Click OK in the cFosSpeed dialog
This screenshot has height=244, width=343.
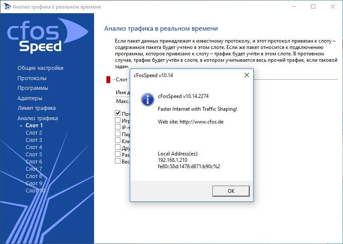click(x=231, y=191)
